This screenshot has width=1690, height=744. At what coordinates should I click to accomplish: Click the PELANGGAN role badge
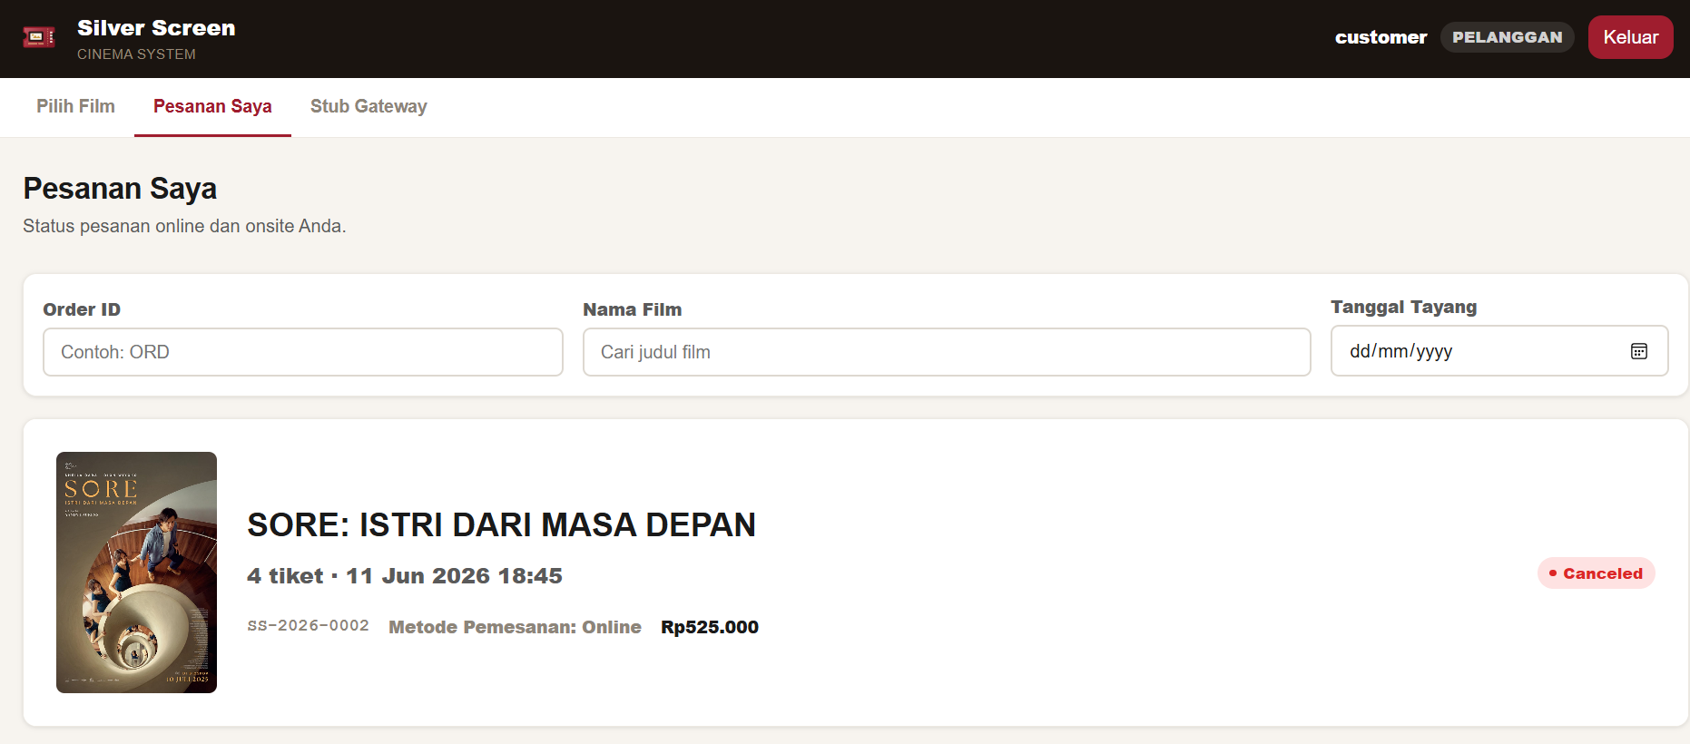click(x=1507, y=37)
